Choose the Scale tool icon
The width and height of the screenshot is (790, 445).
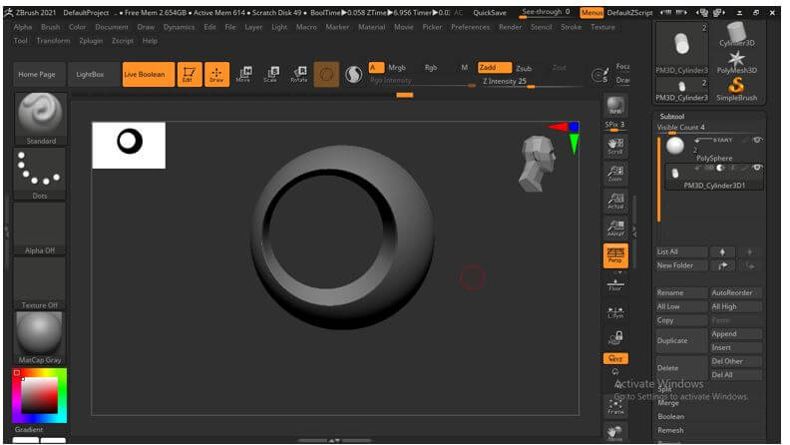click(x=270, y=74)
